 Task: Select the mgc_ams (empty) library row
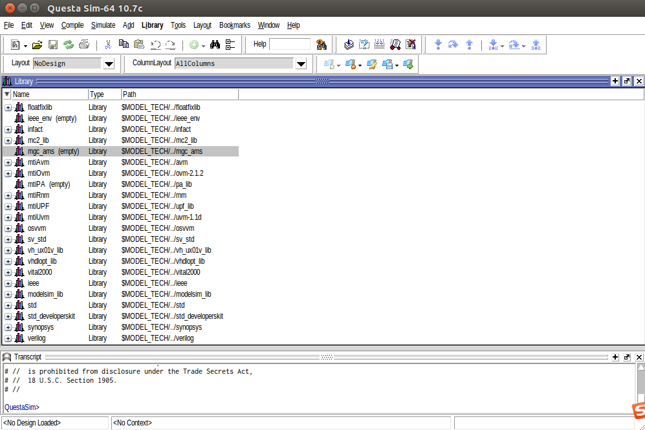121,151
